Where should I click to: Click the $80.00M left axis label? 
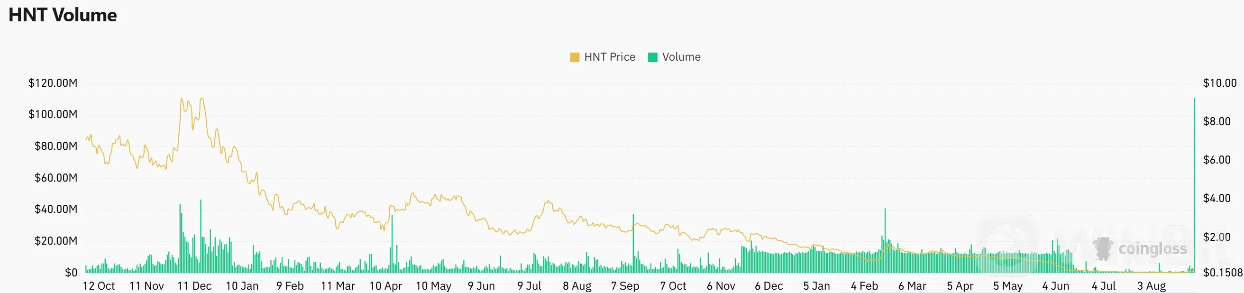(x=55, y=146)
